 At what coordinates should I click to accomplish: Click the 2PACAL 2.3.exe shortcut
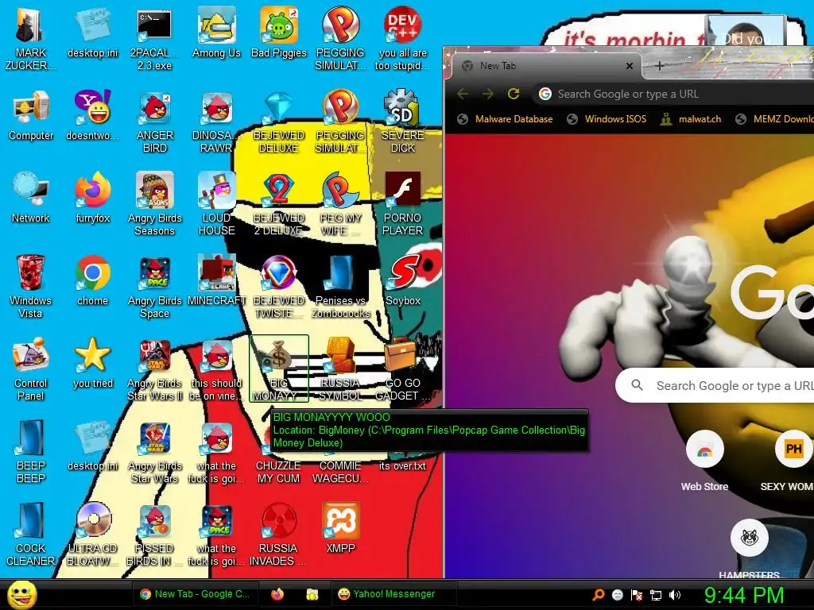click(154, 39)
